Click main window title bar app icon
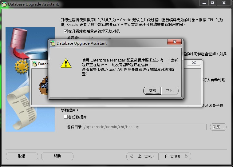This screenshot has height=167, width=233. click(4, 4)
